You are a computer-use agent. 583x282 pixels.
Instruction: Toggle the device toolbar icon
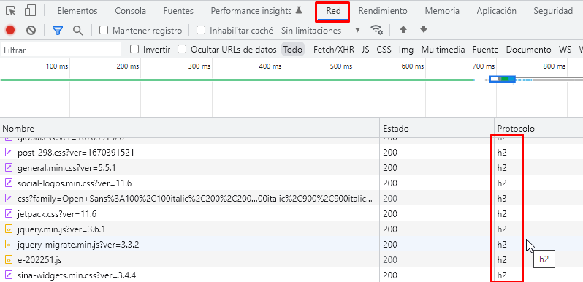tap(30, 11)
